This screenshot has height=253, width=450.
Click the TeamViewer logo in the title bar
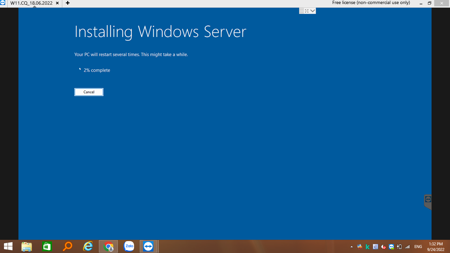pos(2,2)
